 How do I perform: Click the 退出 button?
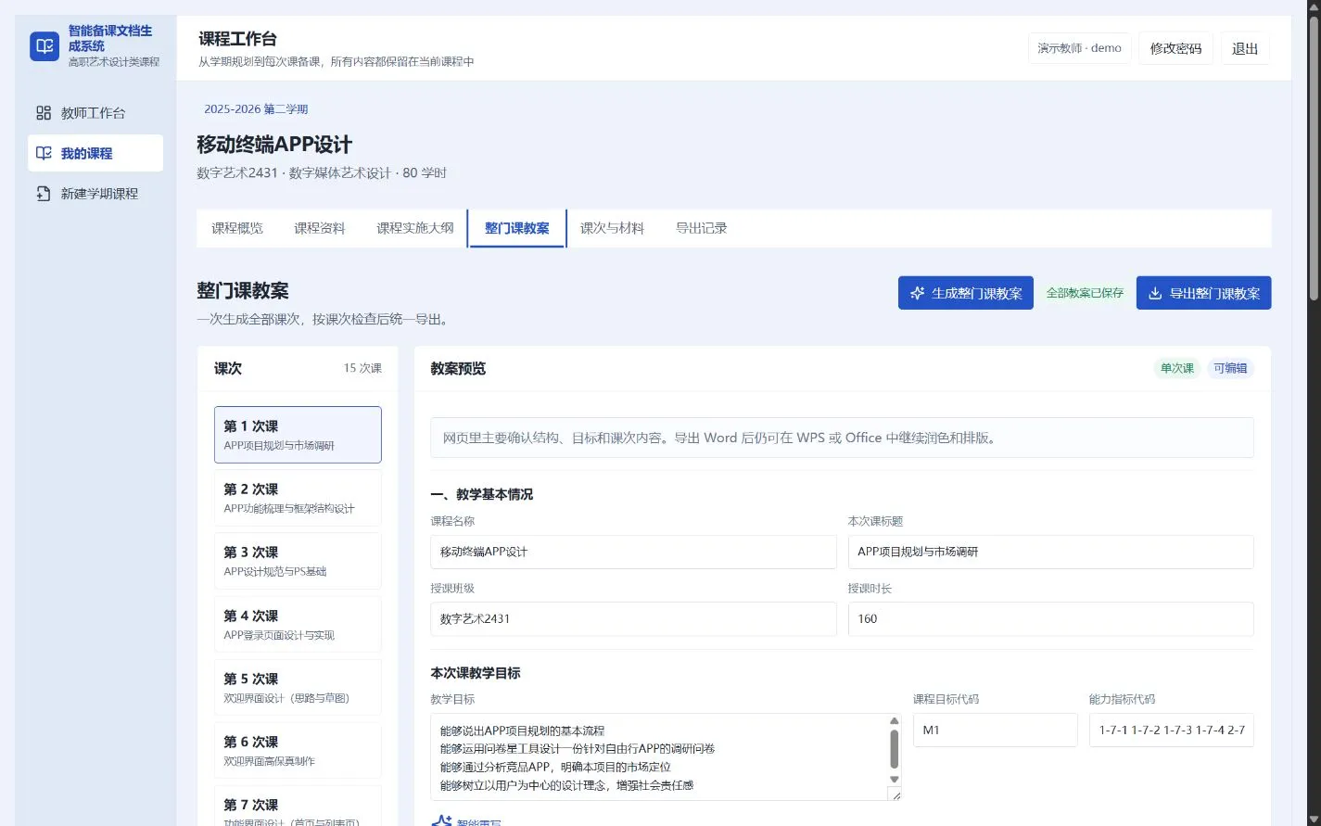[1245, 48]
